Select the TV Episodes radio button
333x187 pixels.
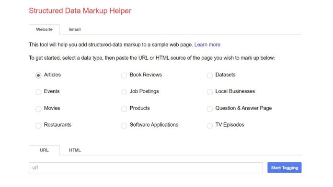coord(209,125)
